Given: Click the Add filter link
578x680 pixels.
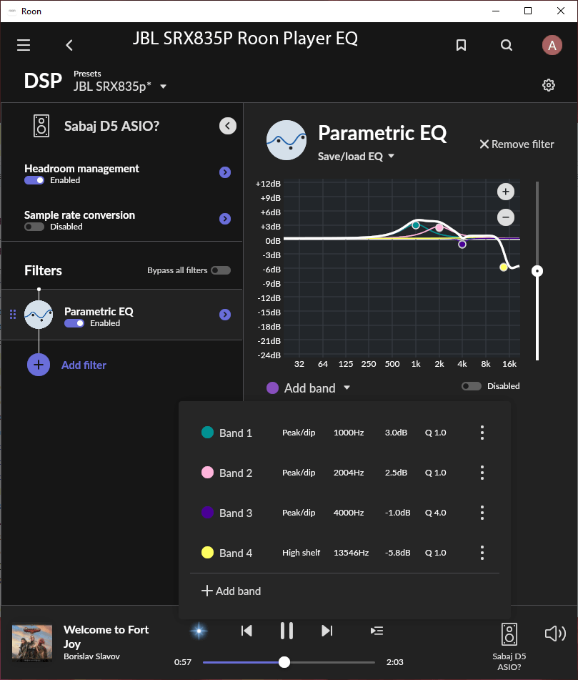Looking at the screenshot, I should coord(84,365).
